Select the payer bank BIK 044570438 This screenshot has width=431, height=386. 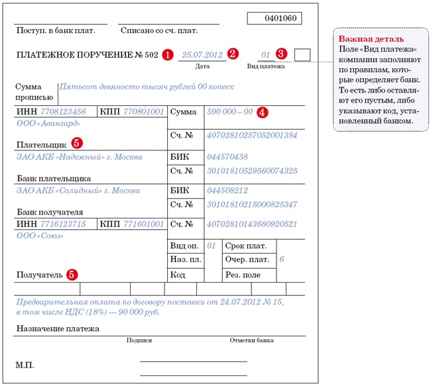(x=227, y=157)
